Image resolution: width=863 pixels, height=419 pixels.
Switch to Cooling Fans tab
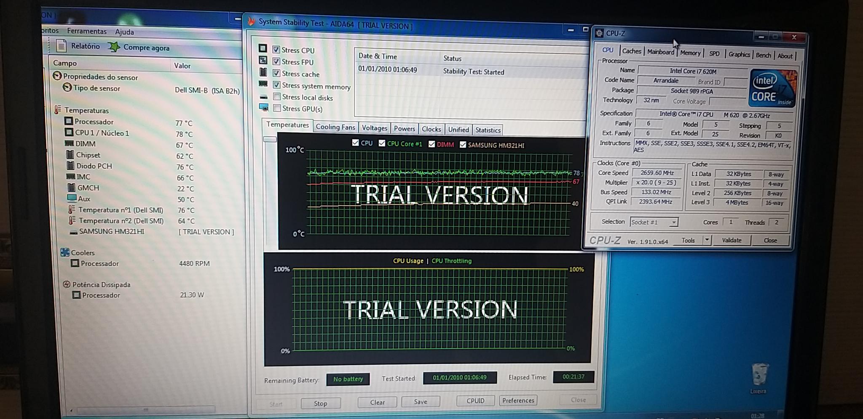pos(335,127)
